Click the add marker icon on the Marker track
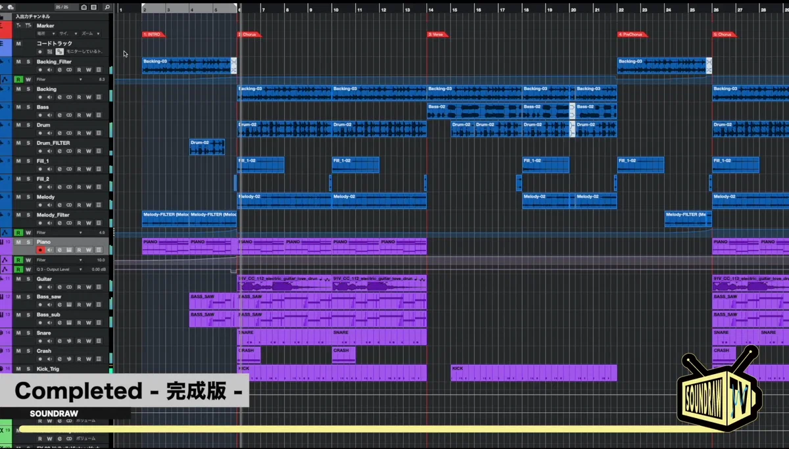 (18, 26)
